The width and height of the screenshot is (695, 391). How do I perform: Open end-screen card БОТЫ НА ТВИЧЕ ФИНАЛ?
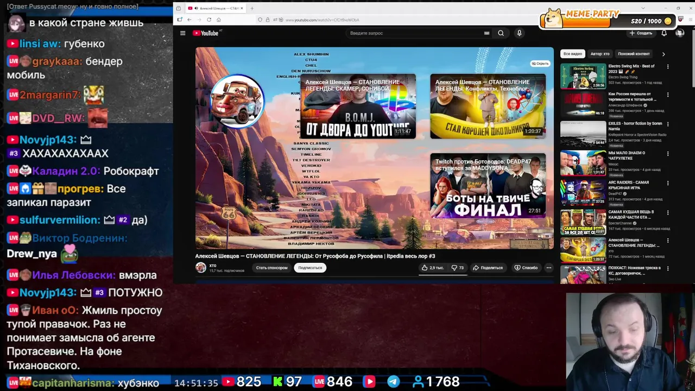click(x=488, y=186)
